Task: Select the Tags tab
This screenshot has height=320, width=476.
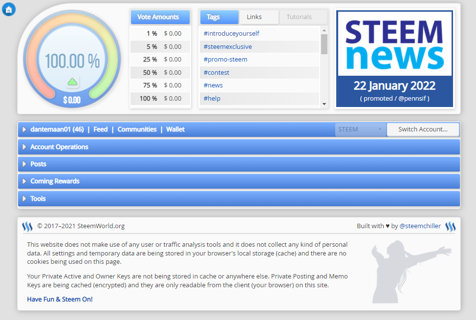Action: click(219, 17)
